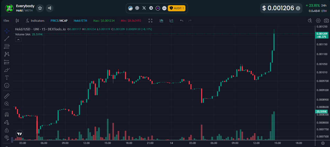Toggle Hold/ETH pair pricing
The height and width of the screenshot is (147, 330).
point(80,21)
